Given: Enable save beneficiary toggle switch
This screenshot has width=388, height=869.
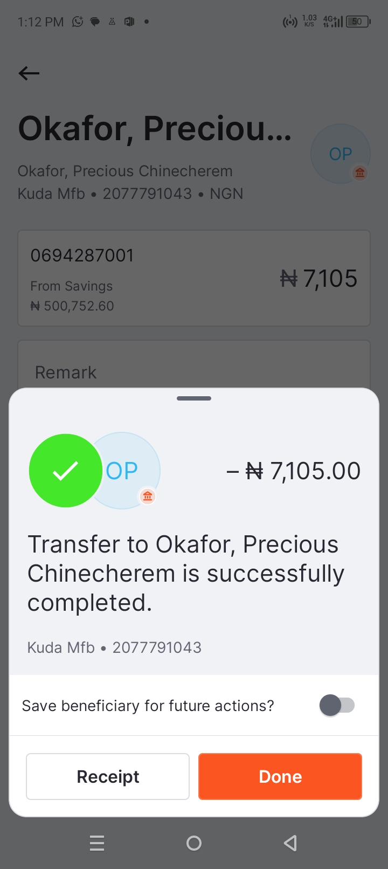Looking at the screenshot, I should coord(337,705).
